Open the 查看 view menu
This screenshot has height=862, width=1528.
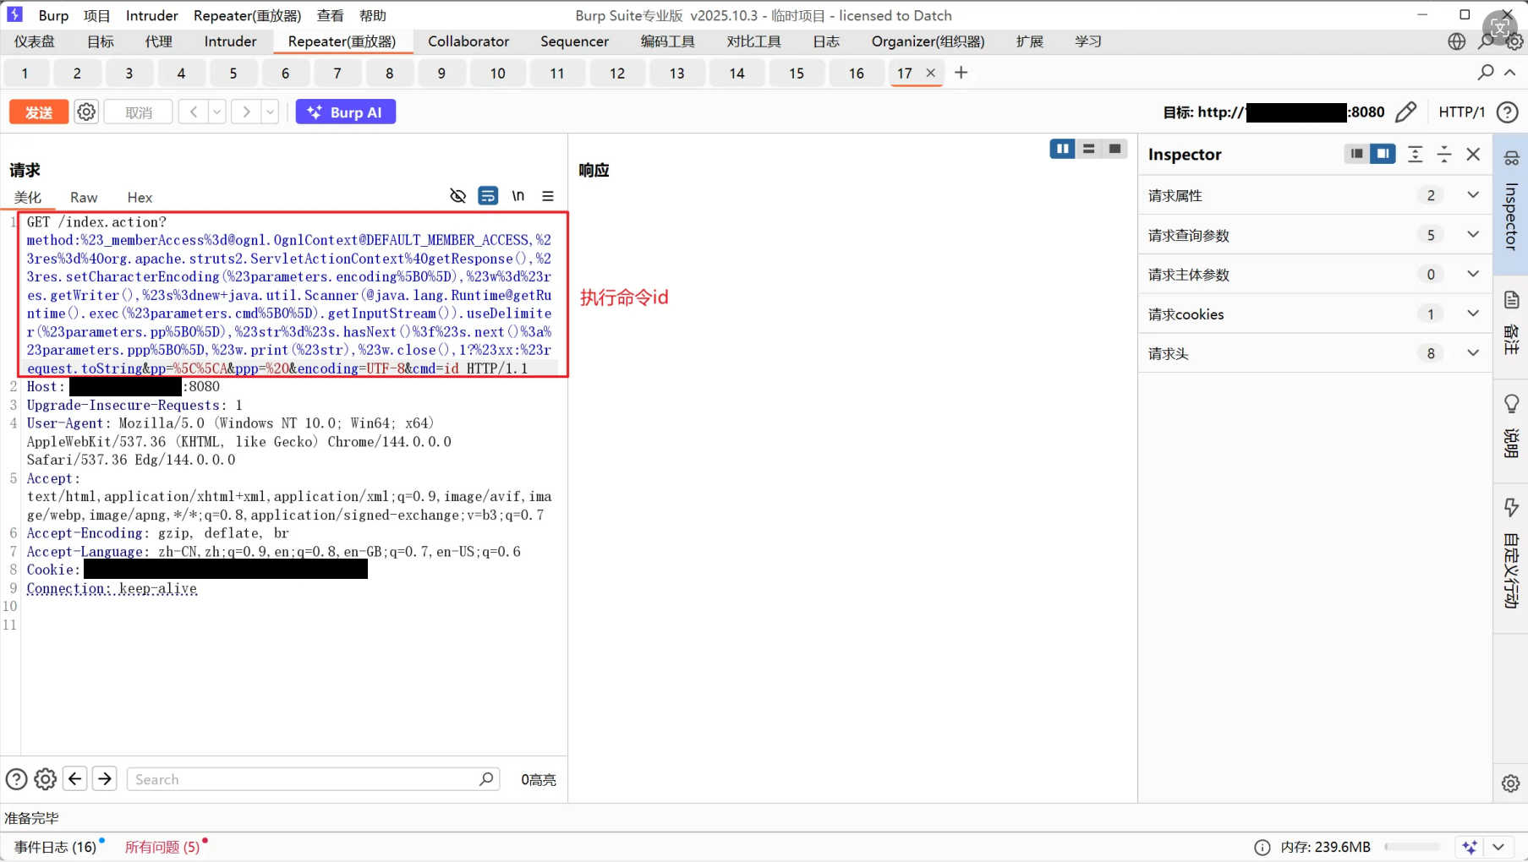(x=331, y=15)
